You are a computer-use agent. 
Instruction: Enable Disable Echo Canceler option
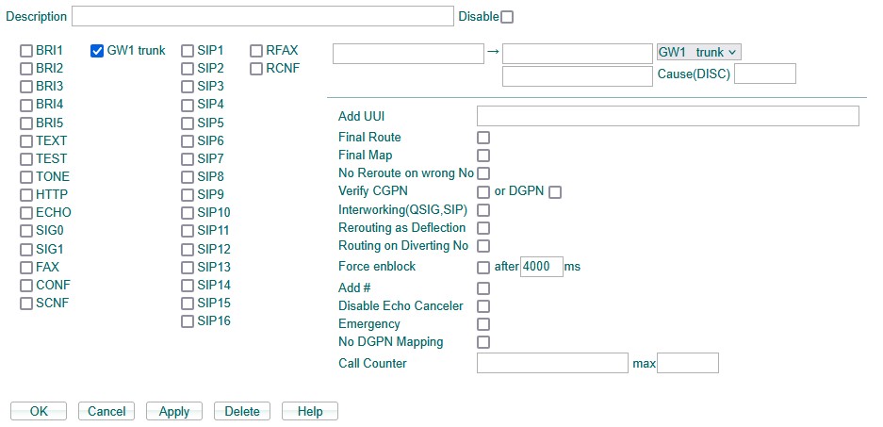(x=483, y=306)
